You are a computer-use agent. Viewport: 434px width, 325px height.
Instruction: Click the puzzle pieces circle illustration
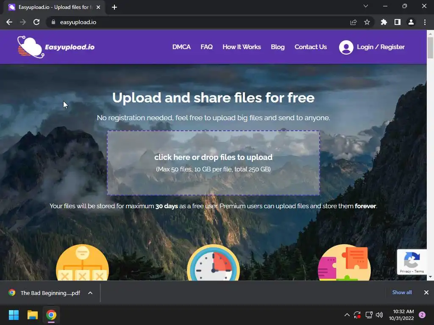(x=344, y=262)
